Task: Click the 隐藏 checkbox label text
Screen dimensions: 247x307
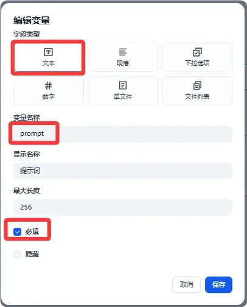Action: [32, 254]
